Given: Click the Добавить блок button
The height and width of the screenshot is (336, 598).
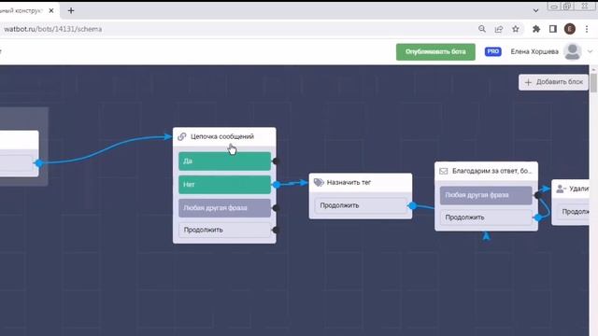Looking at the screenshot, I should 553,82.
